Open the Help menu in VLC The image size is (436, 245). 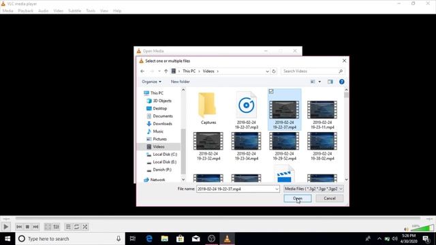pyautogui.click(x=117, y=11)
